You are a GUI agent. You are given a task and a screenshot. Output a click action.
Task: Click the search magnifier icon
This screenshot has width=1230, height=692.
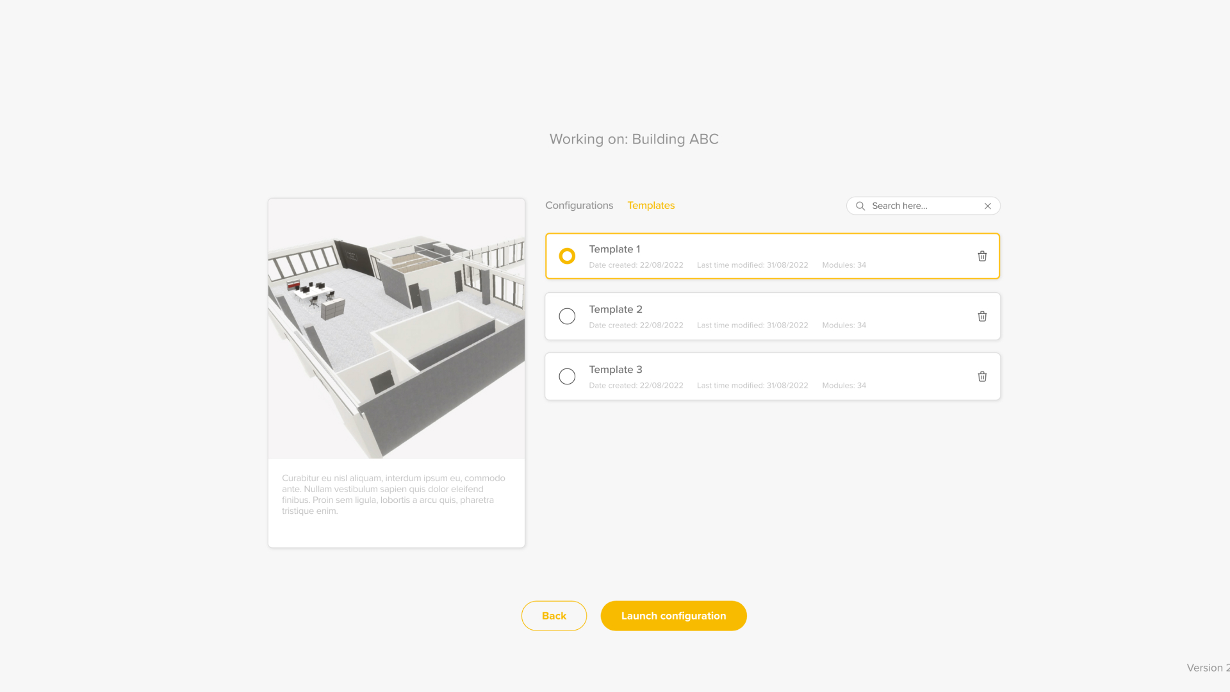point(860,205)
